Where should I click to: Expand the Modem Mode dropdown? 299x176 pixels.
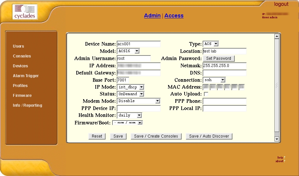pos(138,101)
